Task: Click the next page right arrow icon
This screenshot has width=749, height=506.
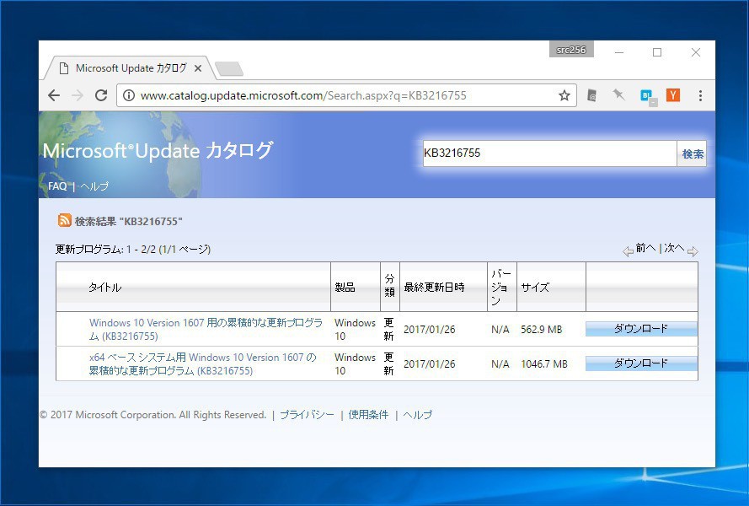Action: (693, 251)
